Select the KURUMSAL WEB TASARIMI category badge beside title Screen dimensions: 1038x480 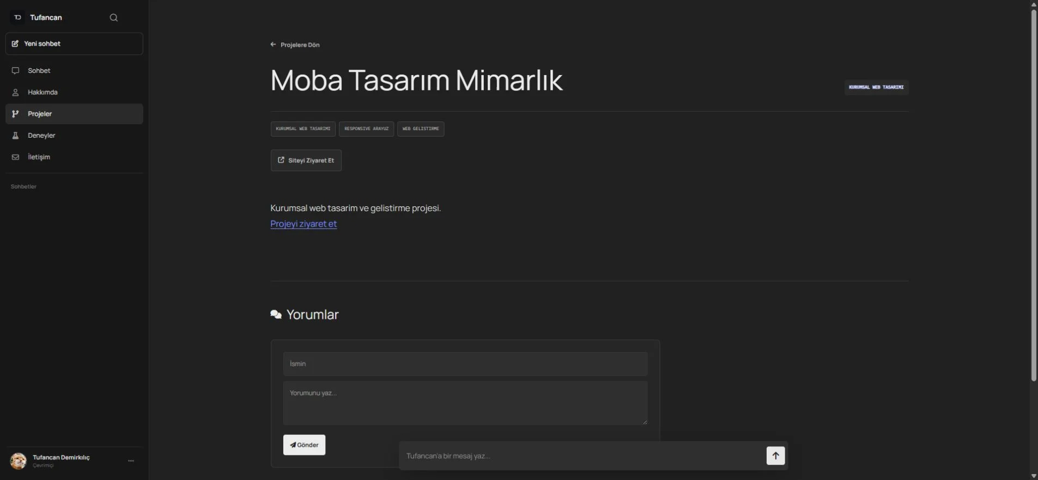(876, 87)
